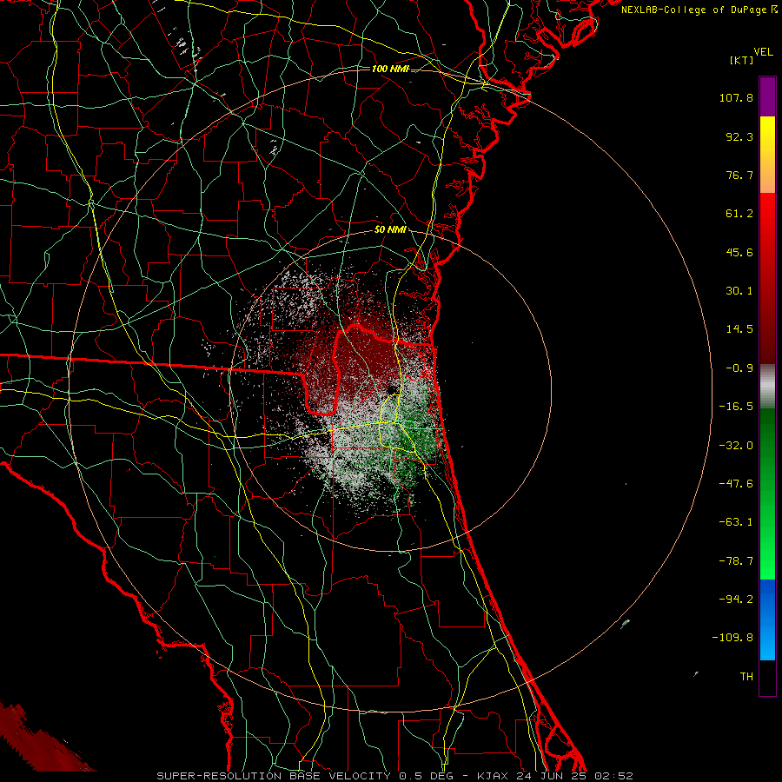Select the -63.1 legend value
782x782 pixels.
(736, 522)
